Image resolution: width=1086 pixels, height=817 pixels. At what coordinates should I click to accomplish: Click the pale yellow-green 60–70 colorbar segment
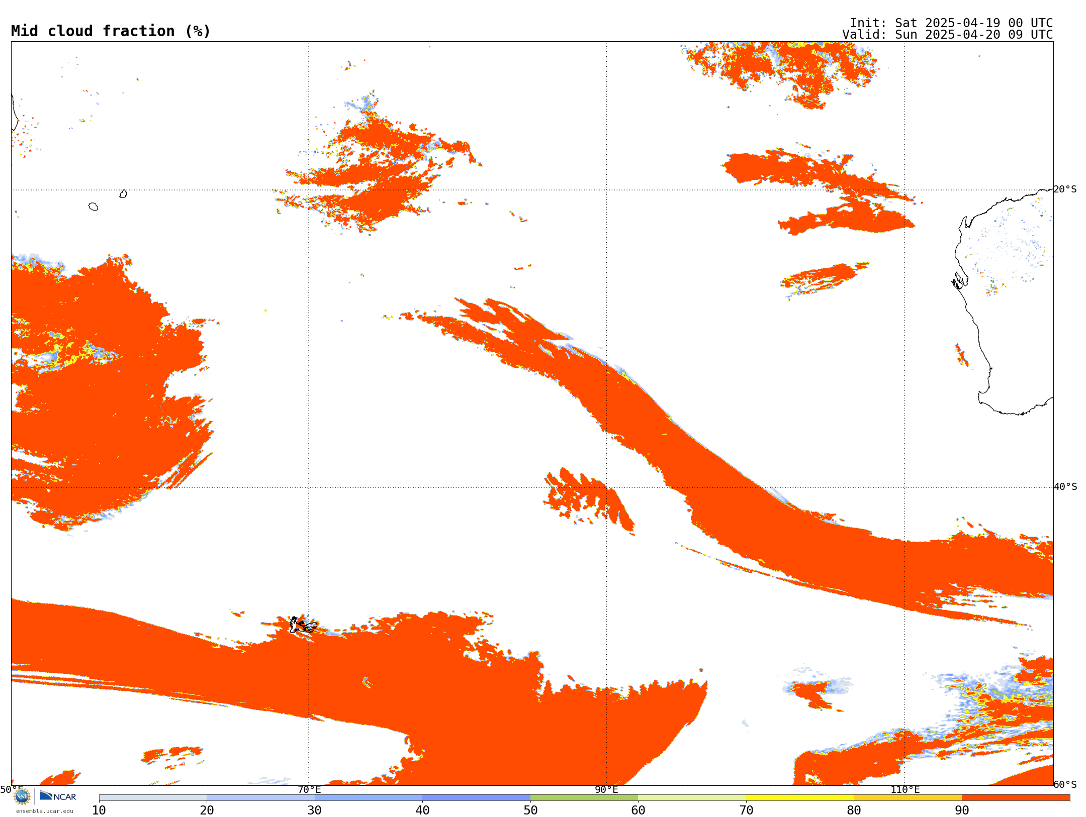click(x=692, y=797)
